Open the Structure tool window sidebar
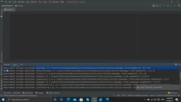This screenshot has width=181, height=102. [x=1, y=57]
